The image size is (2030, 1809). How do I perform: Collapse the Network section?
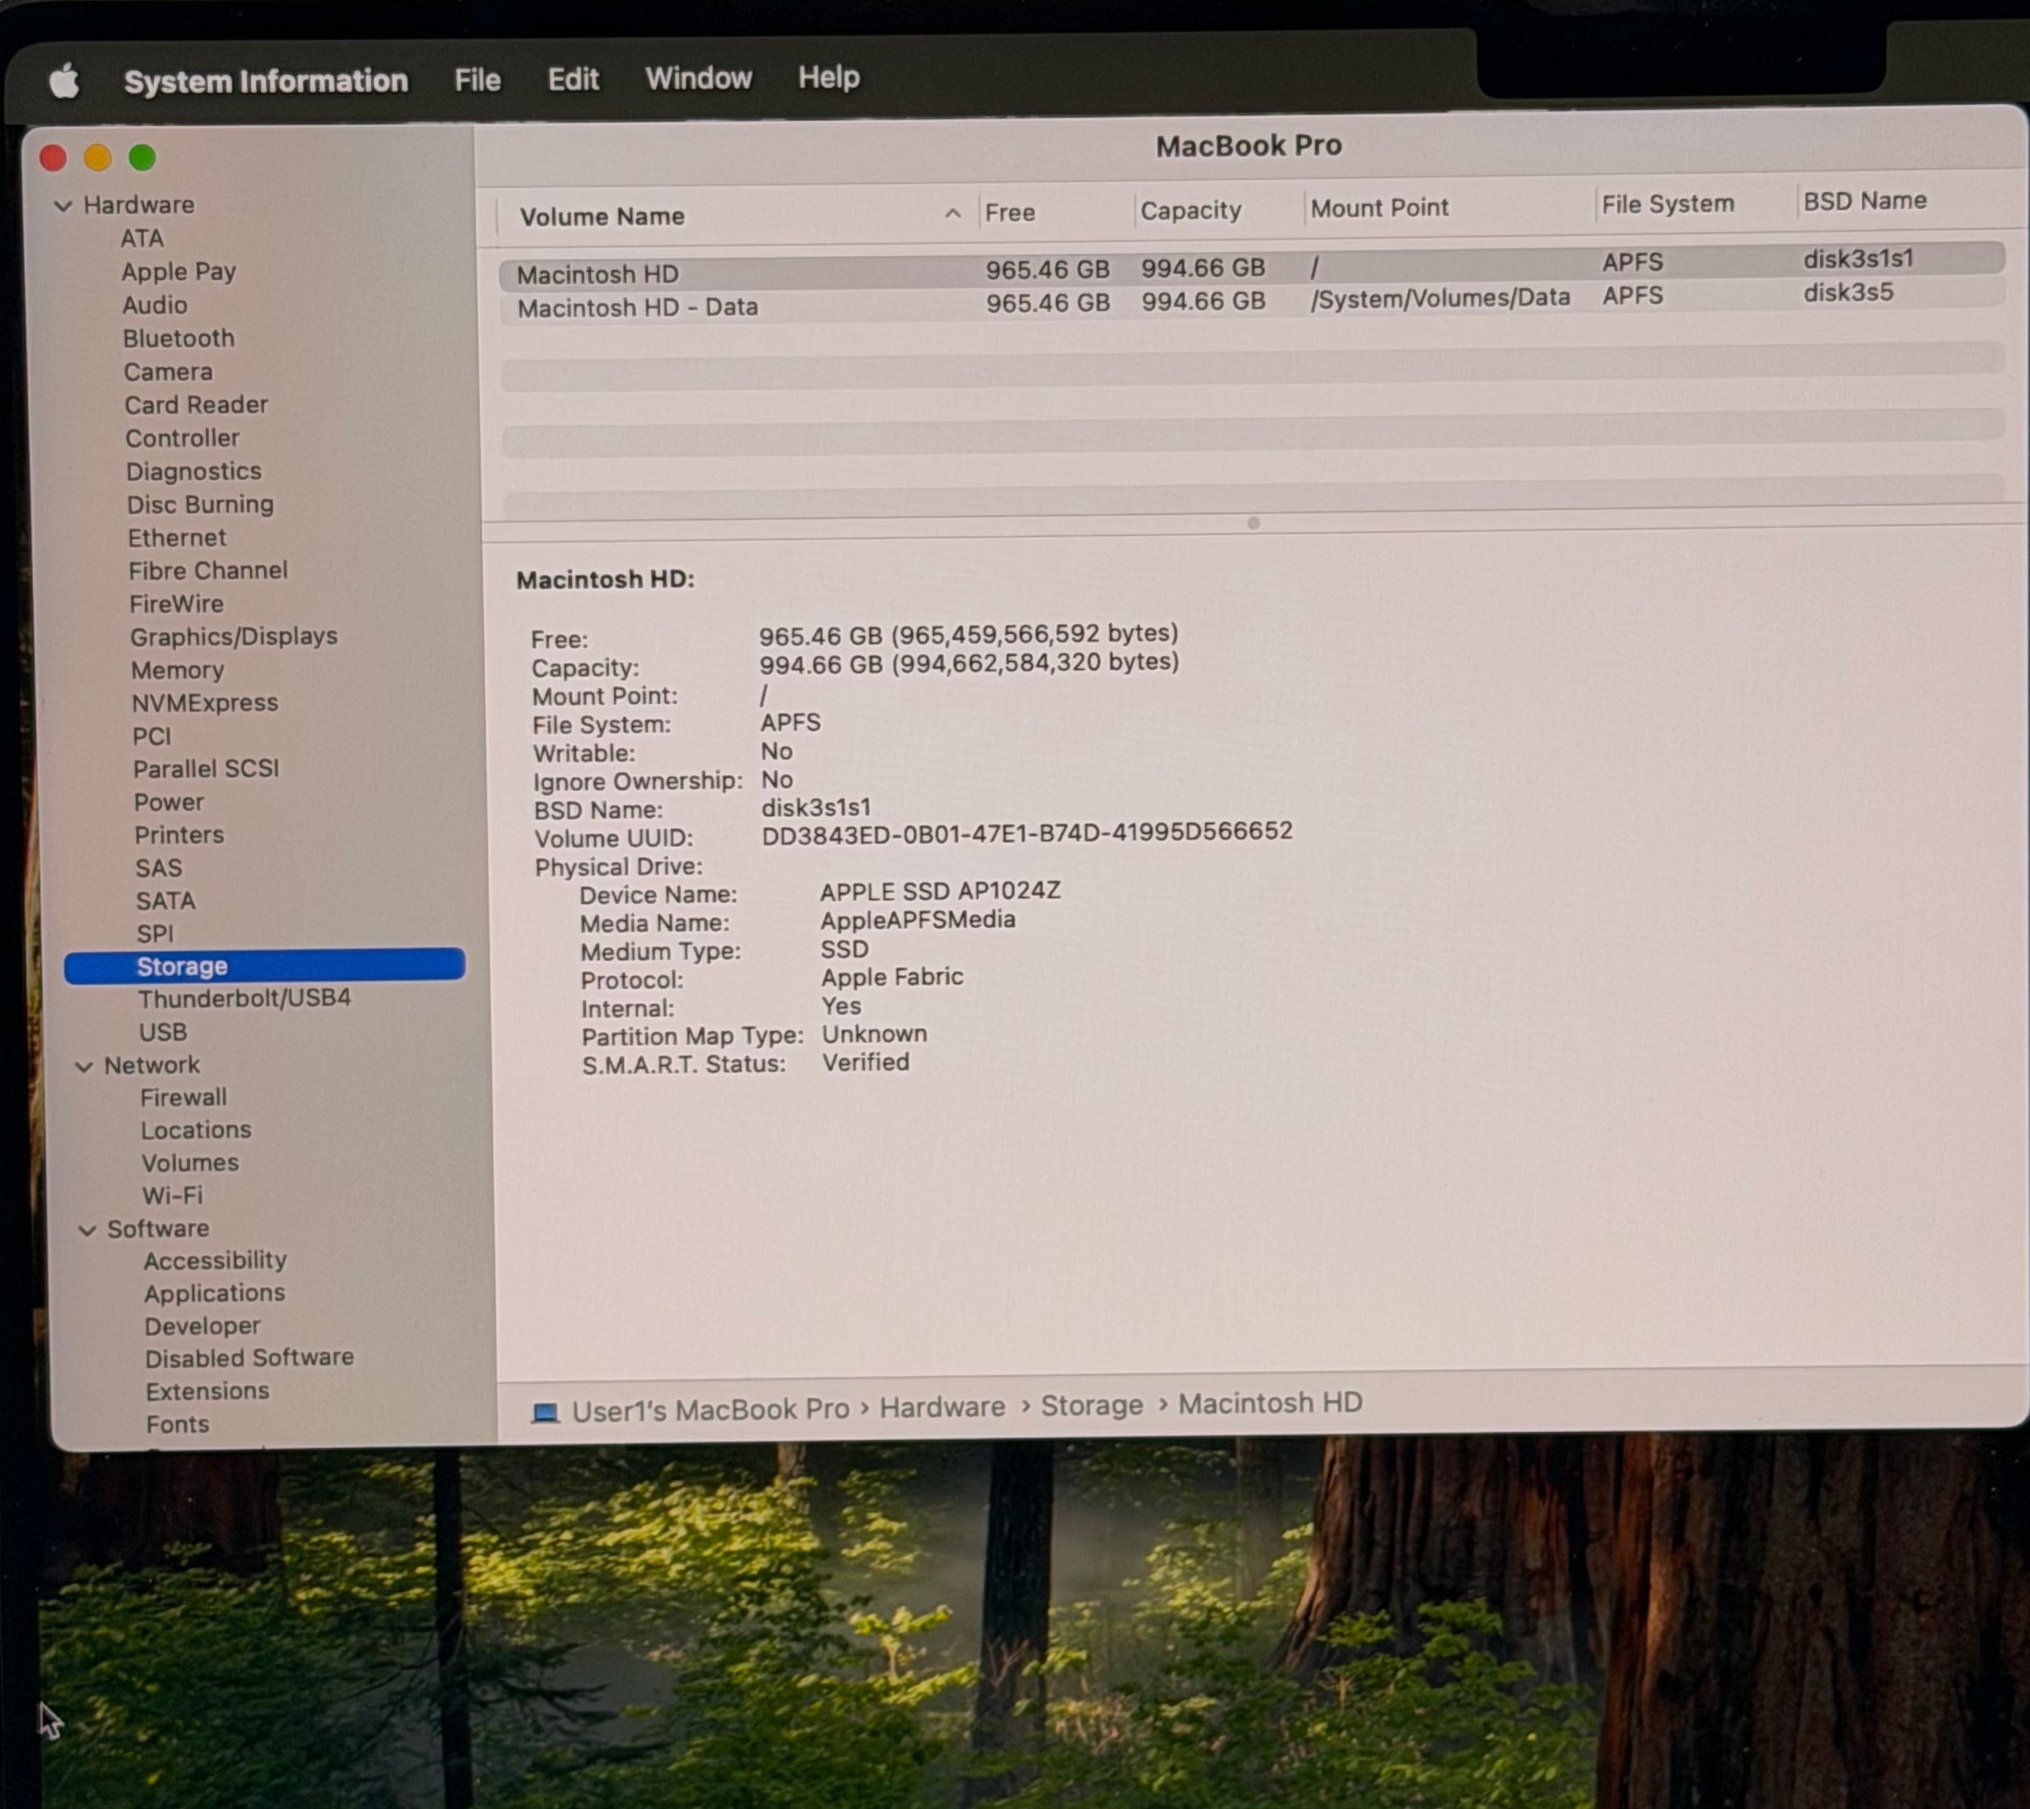coord(84,1066)
